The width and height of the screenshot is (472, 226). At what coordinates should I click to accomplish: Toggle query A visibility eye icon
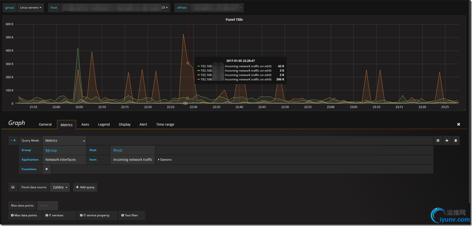pos(447,140)
